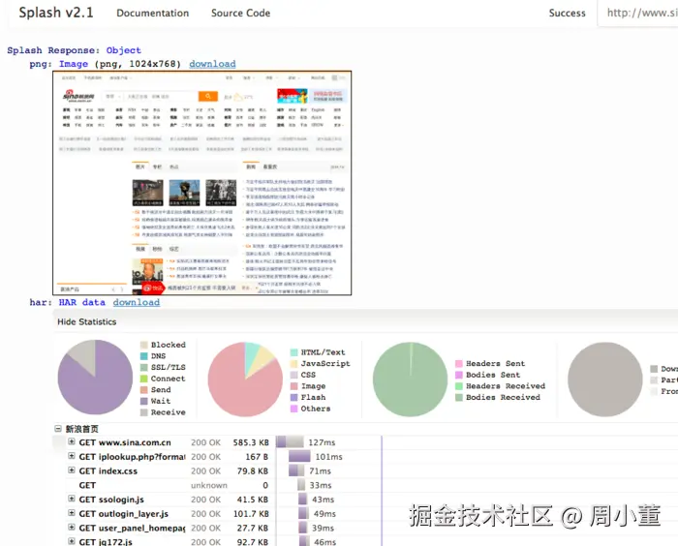
Task: Select the 'GET ssologin.js' row text
Action: 111,500
